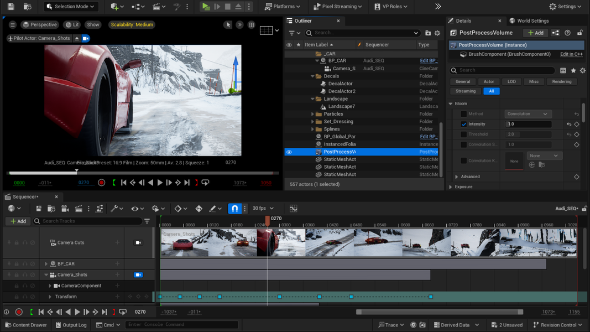
Task: Expand the Particles folder
Action: [312, 114]
